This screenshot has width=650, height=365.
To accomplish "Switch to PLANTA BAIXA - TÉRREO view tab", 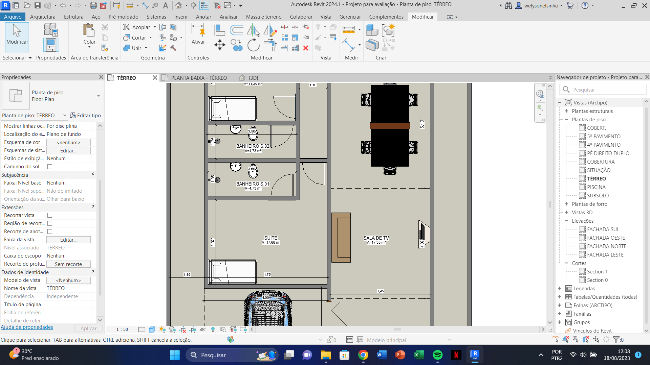I will 199,78.
